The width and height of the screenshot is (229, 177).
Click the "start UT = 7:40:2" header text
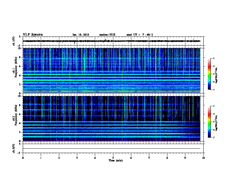click(140, 35)
